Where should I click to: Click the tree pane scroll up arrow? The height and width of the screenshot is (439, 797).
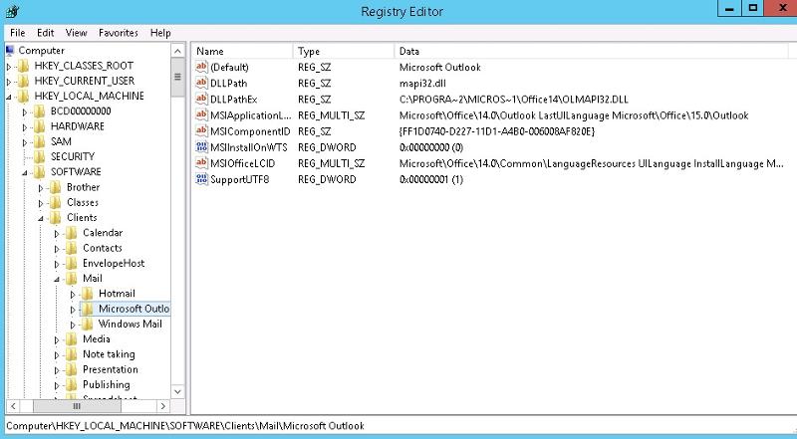click(177, 51)
